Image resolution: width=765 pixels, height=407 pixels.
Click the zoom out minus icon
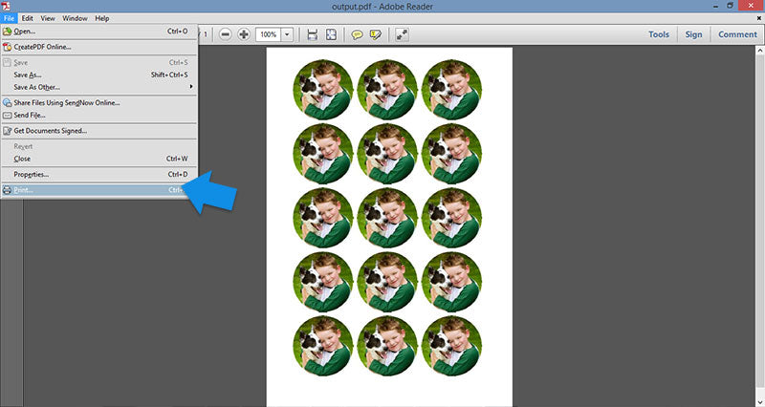click(226, 34)
